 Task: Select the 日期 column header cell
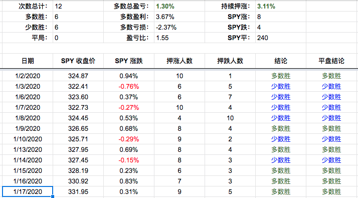point(28,61)
